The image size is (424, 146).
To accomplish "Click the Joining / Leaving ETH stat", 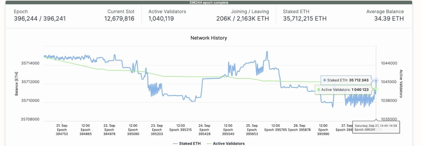I will [243, 15].
